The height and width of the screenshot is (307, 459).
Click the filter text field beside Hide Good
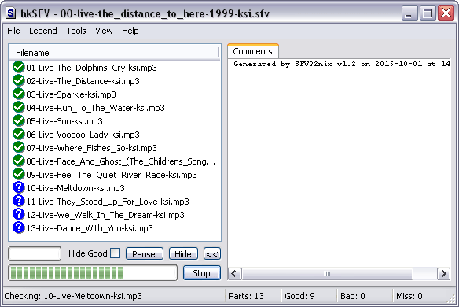click(x=35, y=253)
